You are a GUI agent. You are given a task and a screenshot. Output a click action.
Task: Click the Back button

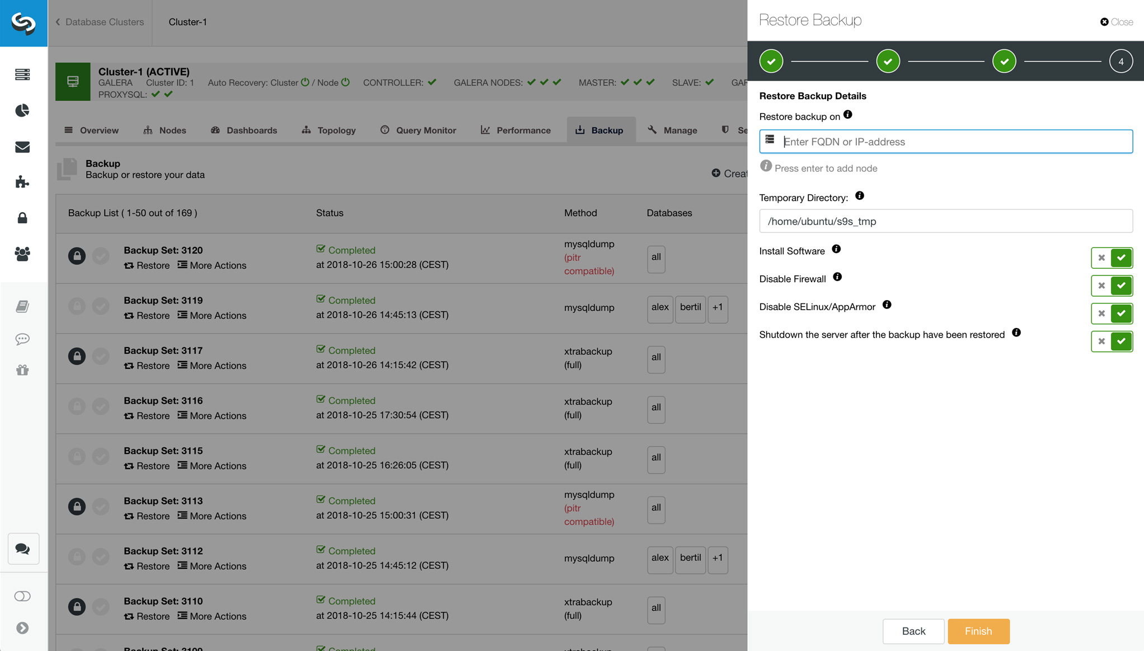point(913,631)
